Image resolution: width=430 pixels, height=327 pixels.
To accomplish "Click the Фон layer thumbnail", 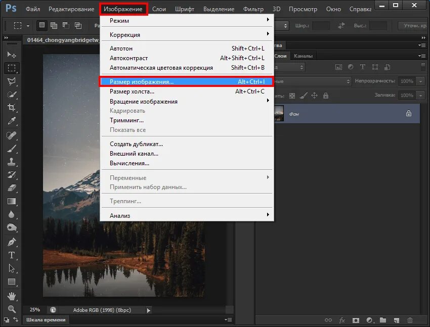I will point(279,113).
